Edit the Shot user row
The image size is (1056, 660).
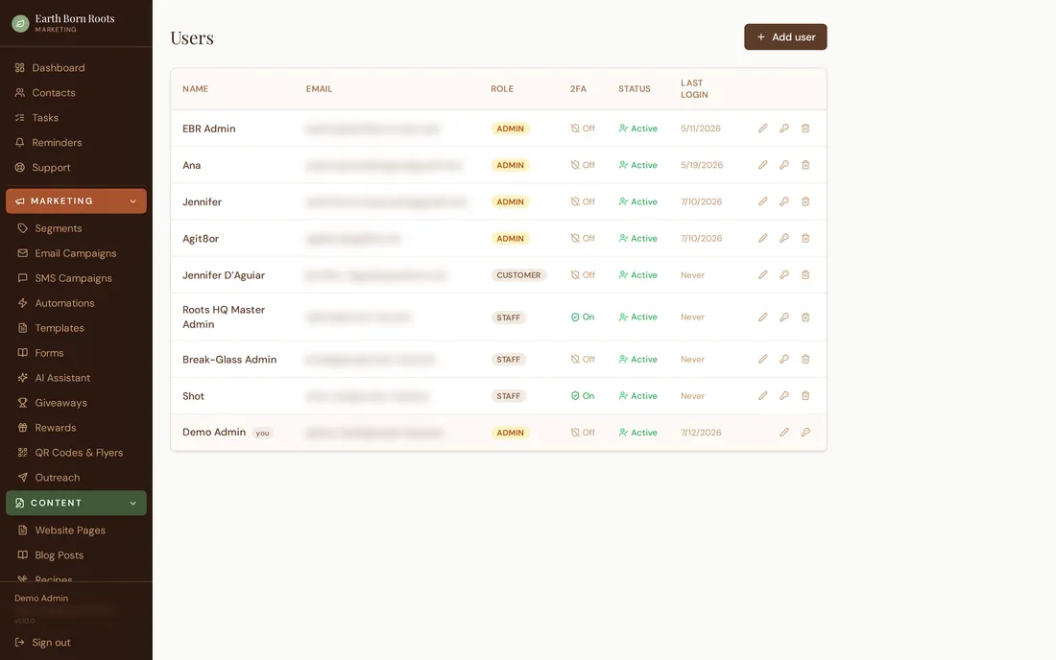pos(762,396)
